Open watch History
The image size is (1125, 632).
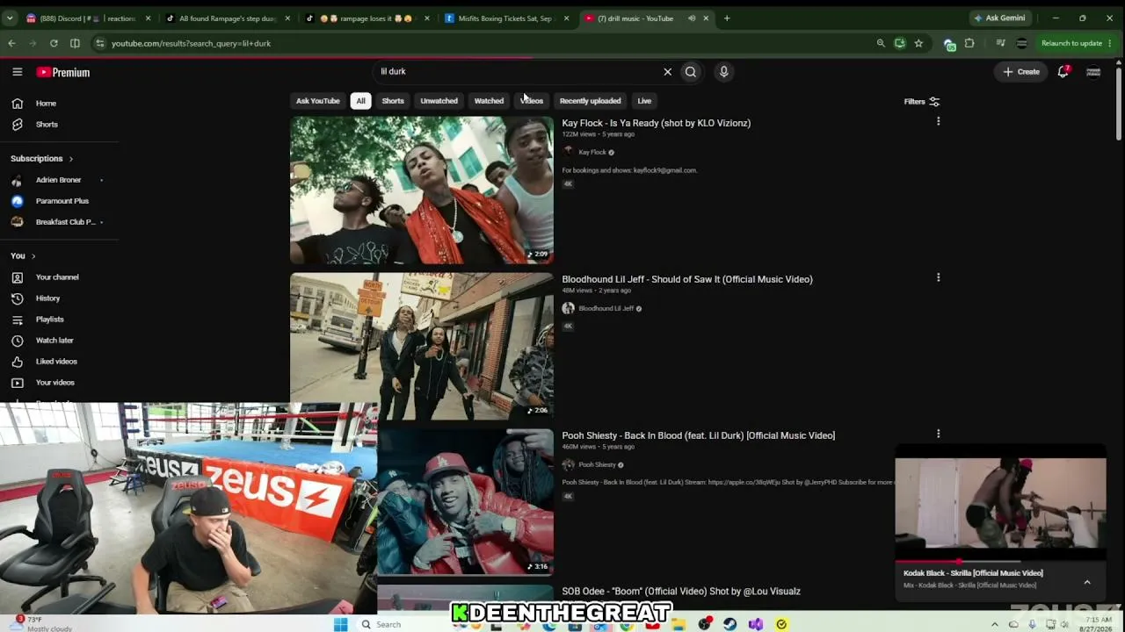(x=58, y=298)
